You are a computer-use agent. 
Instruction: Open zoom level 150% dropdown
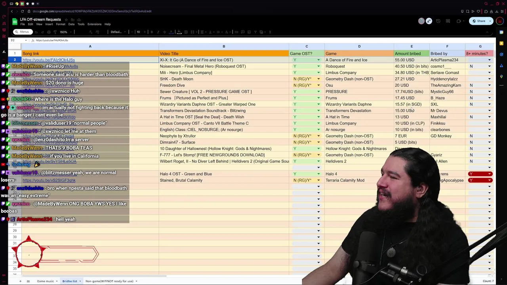pyautogui.click(x=65, y=32)
